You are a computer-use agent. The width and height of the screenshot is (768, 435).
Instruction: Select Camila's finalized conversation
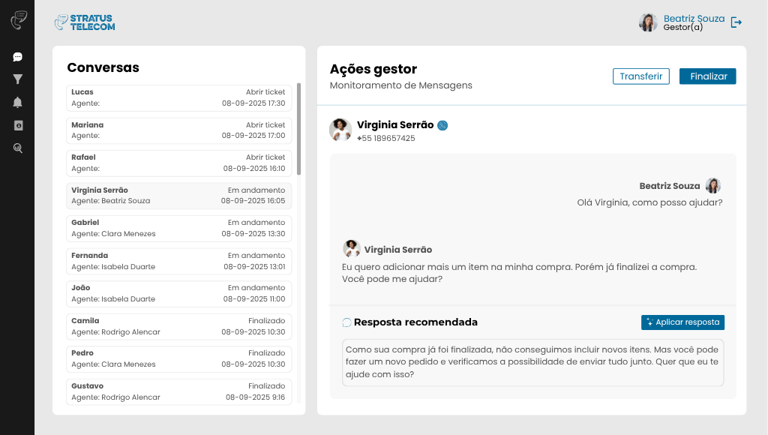178,326
